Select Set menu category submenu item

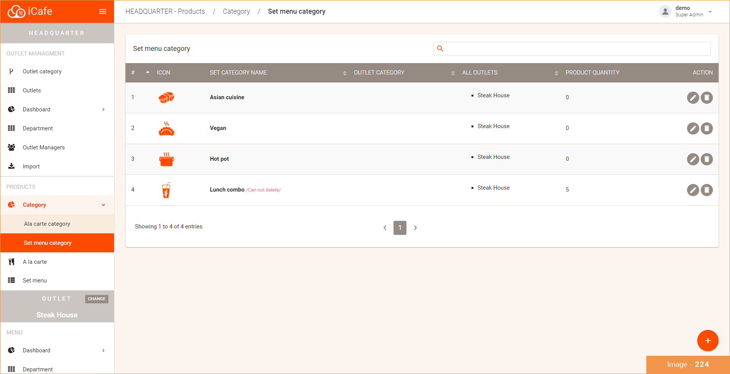pyautogui.click(x=57, y=243)
